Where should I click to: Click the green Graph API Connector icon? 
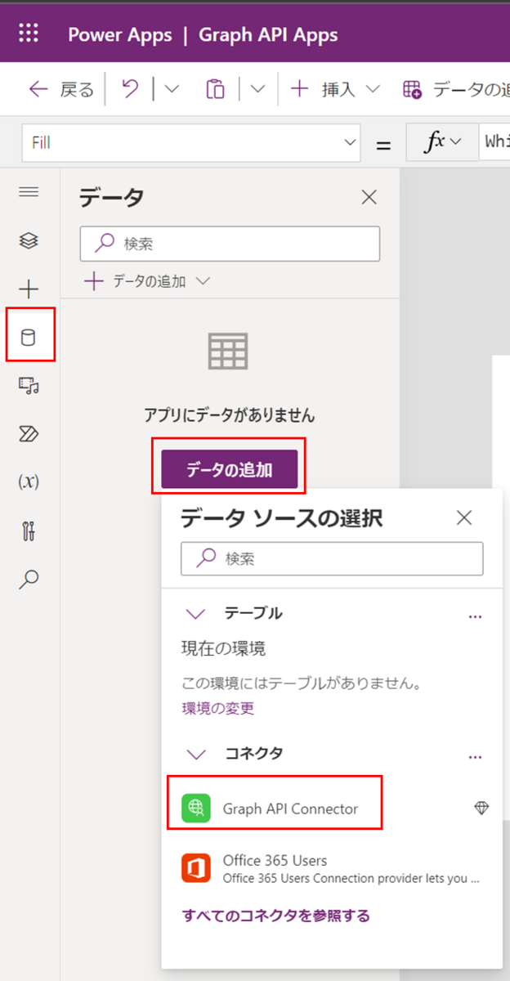pyautogui.click(x=196, y=809)
